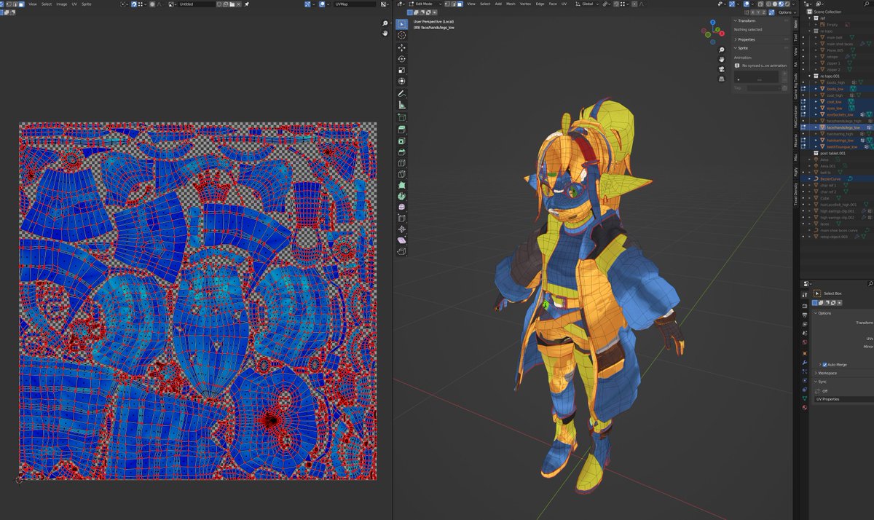This screenshot has height=520, width=874.
Task: Select the Add Cube tool
Action: (x=401, y=117)
